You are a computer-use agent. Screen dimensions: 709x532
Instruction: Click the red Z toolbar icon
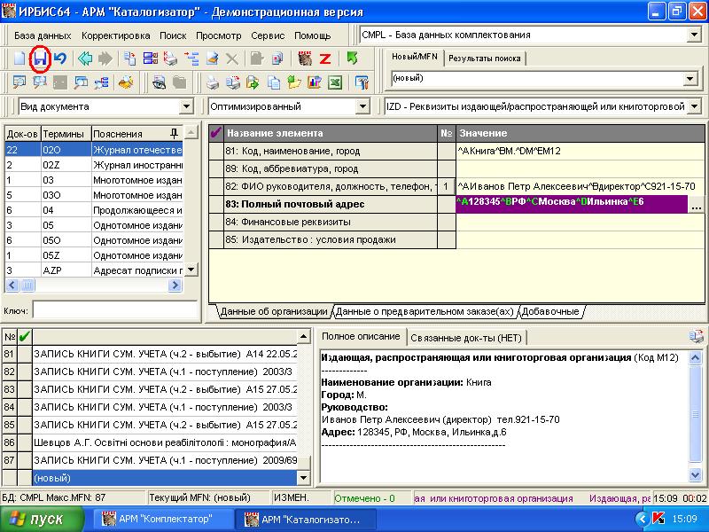click(325, 59)
